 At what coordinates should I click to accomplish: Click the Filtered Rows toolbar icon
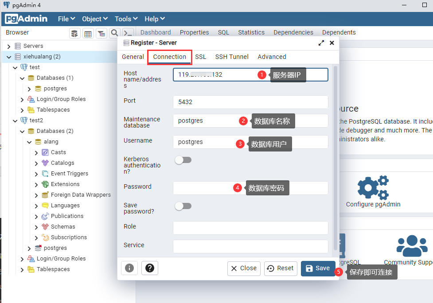pyautogui.click(x=101, y=33)
